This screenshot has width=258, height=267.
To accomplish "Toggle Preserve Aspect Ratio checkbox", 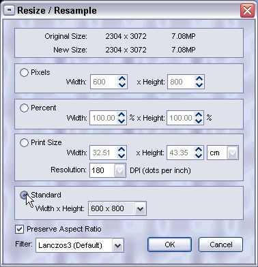I will (x=19, y=229).
